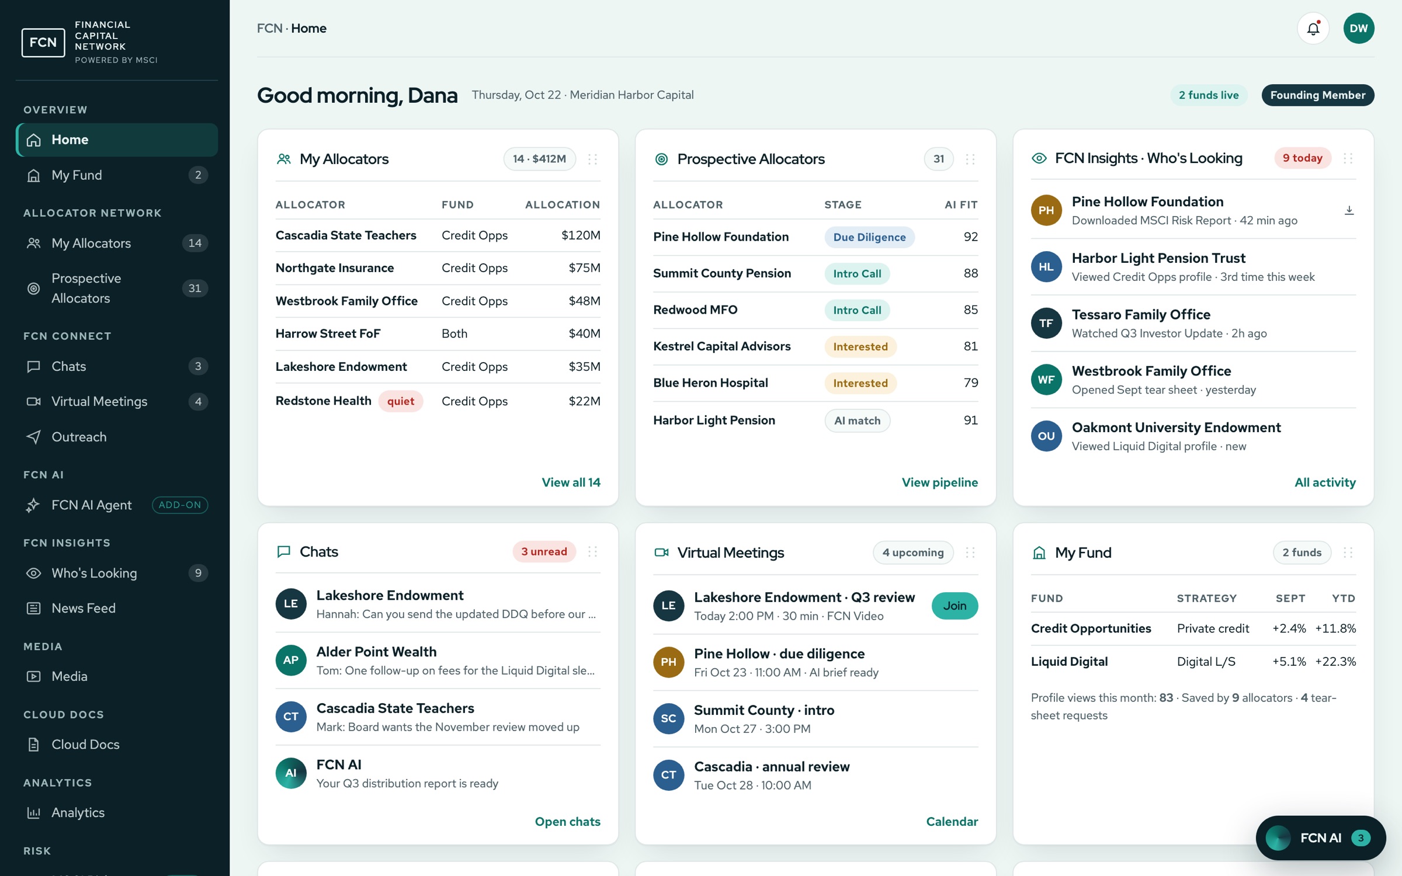Click the Lakeshore Endowment LE avatar in Chats

[291, 604]
